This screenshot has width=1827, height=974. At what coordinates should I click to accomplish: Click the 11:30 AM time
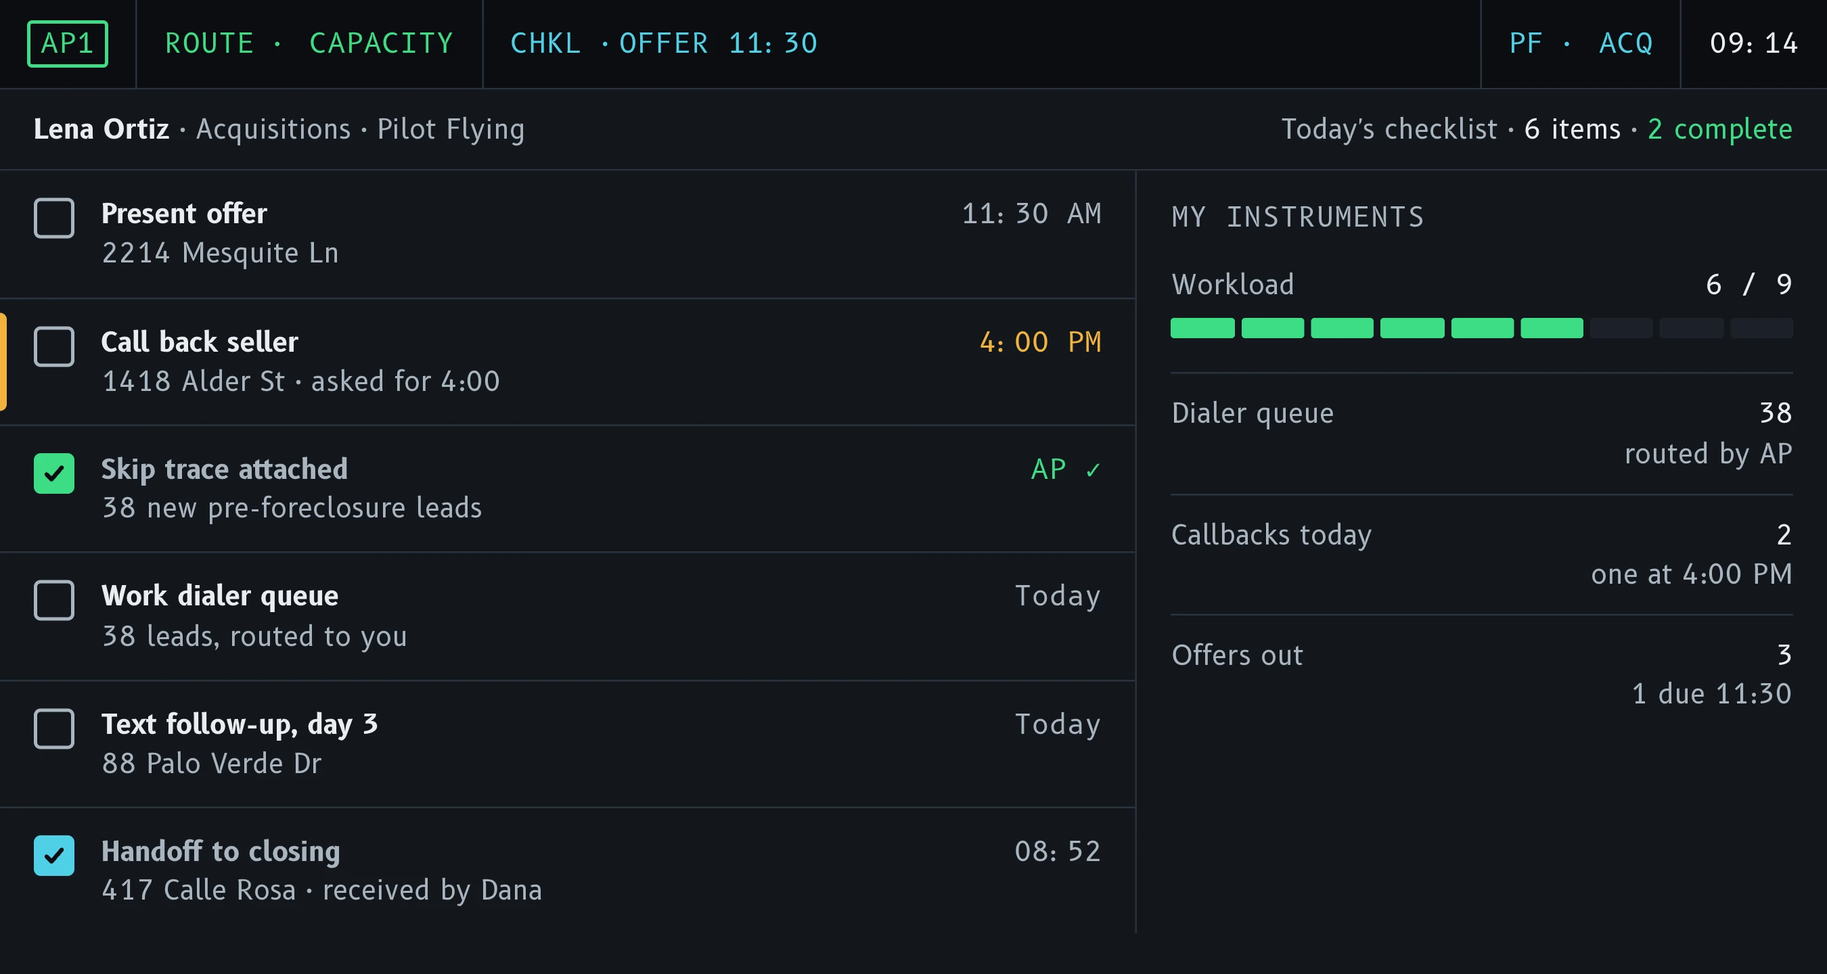1032,213
